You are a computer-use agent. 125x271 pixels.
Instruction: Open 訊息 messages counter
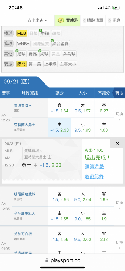(x=114, y=20)
